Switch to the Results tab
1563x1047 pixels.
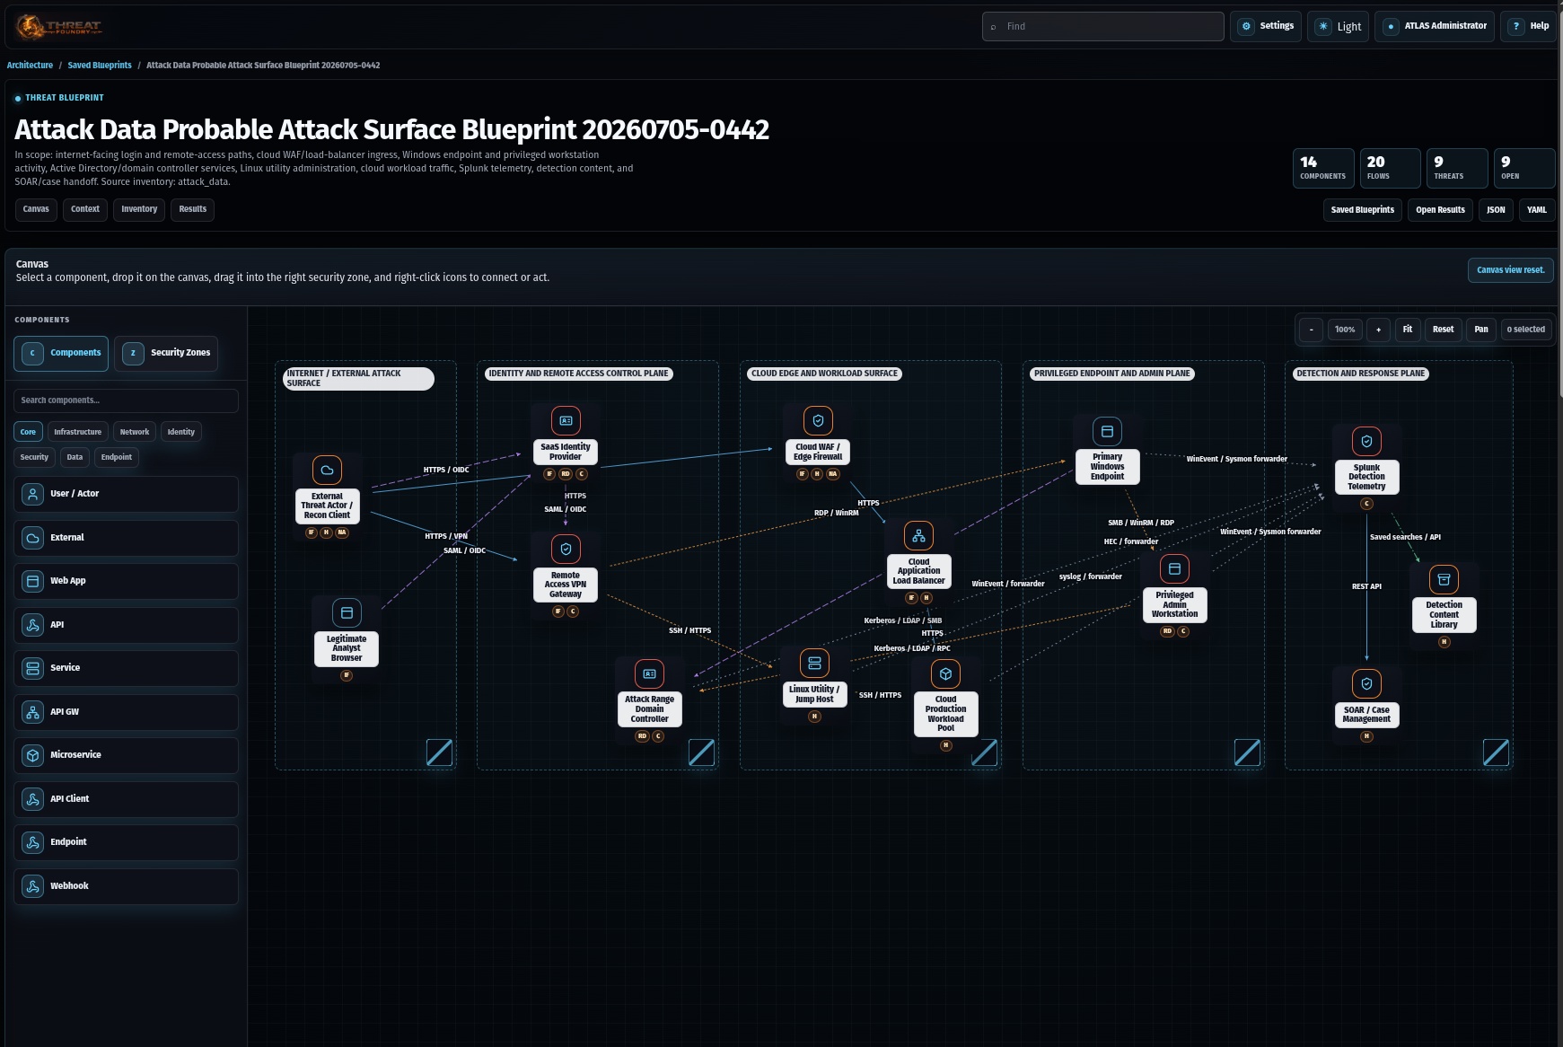coord(193,209)
